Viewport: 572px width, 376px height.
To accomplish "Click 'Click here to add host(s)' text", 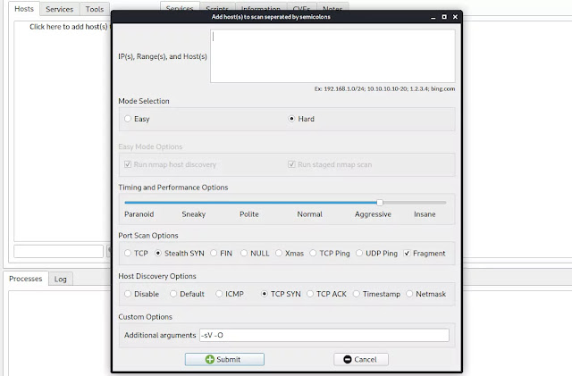I will point(69,27).
